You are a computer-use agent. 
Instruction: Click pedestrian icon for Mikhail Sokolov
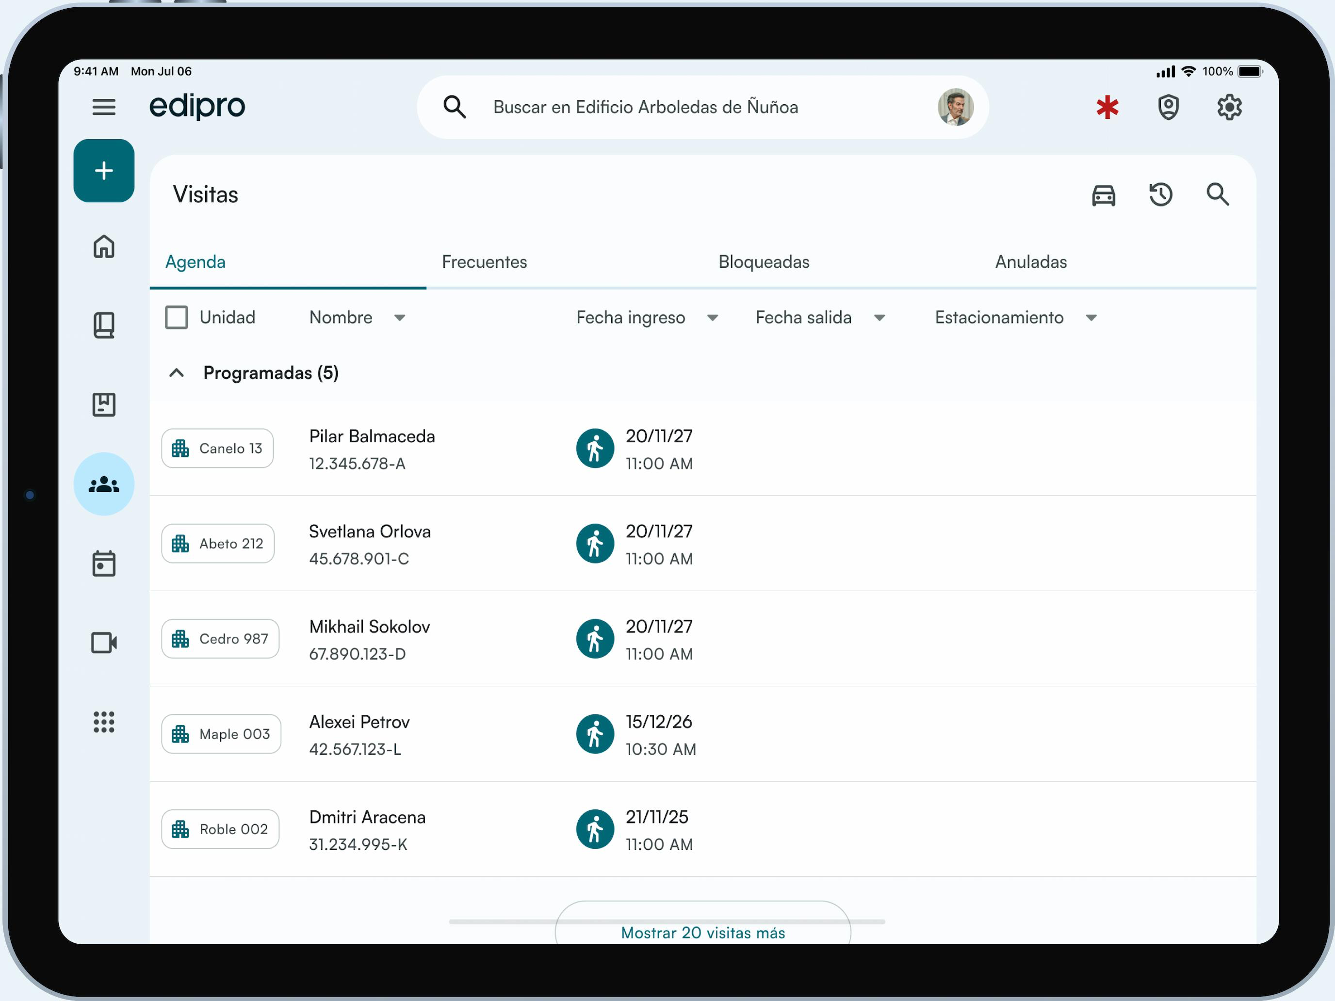(595, 639)
